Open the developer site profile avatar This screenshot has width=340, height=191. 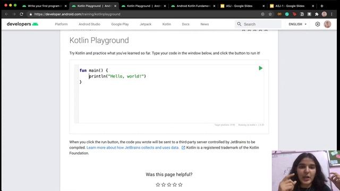tap(327, 24)
